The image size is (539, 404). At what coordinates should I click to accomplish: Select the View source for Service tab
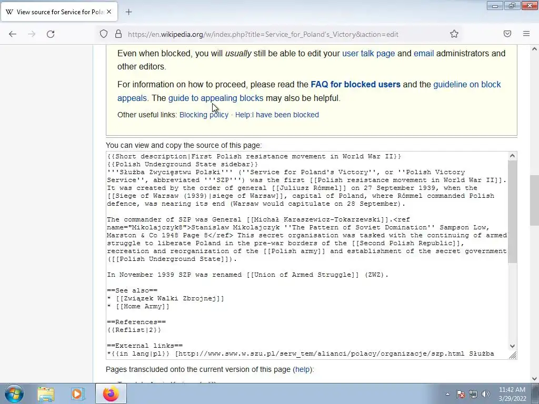click(59, 12)
